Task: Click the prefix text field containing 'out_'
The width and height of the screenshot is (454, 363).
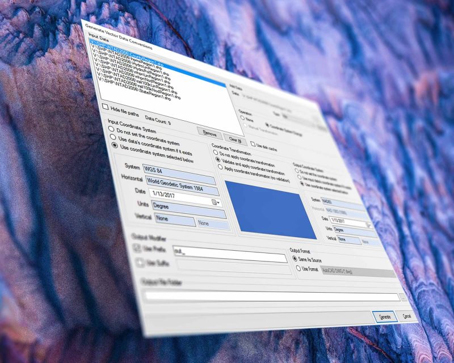Action: pyautogui.click(x=230, y=255)
